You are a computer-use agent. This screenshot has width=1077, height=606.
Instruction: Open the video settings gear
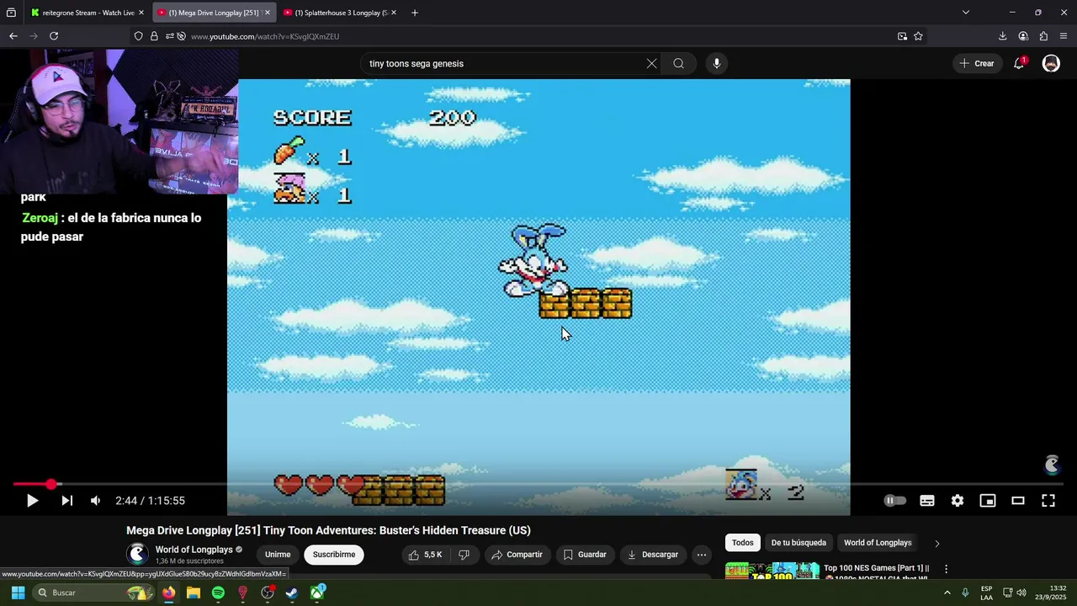(958, 501)
